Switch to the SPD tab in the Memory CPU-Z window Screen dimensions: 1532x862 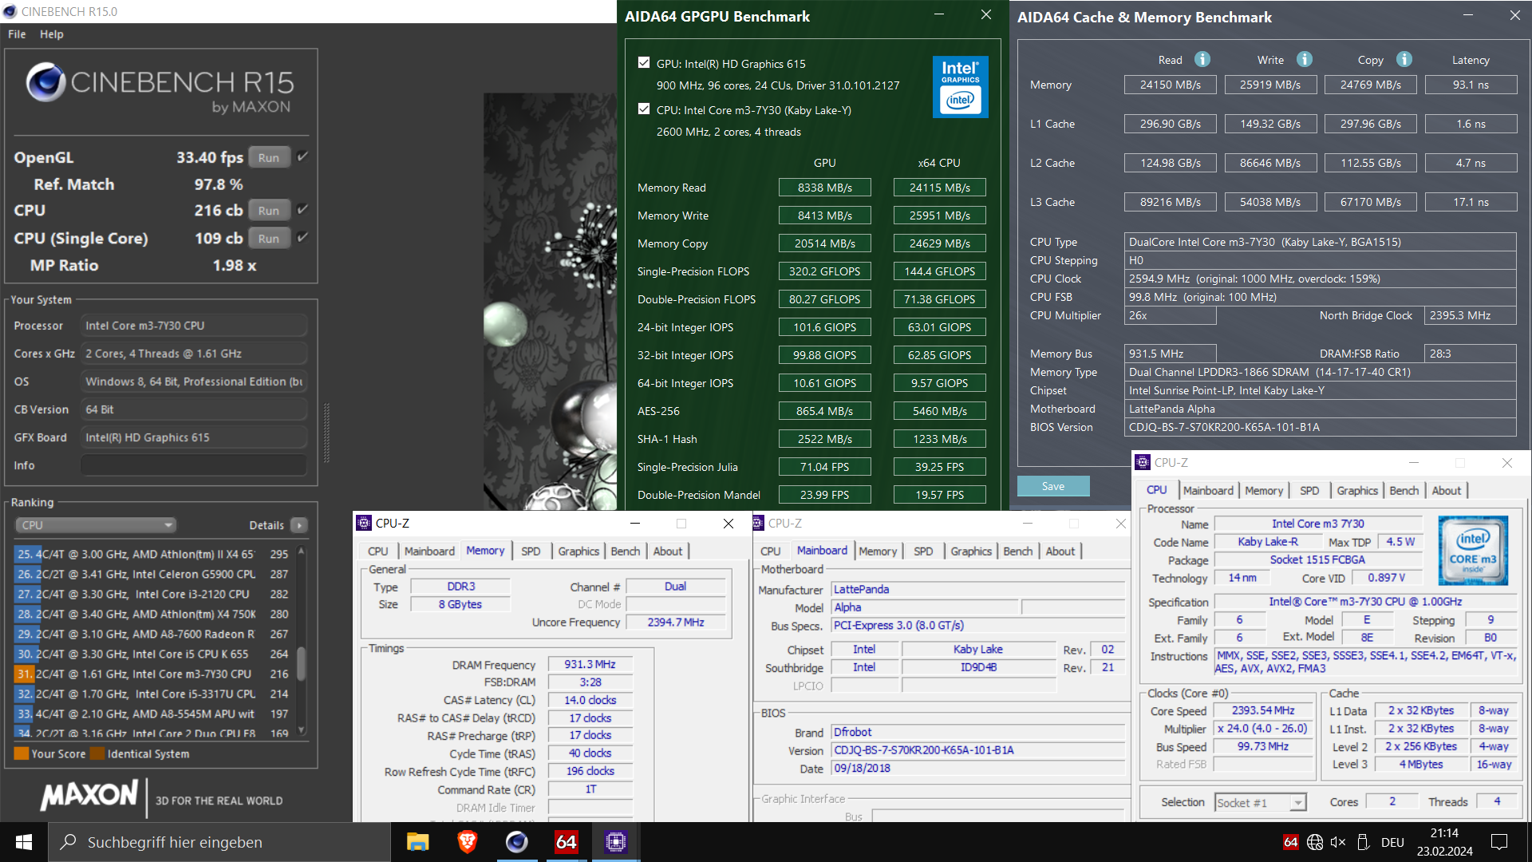tap(531, 551)
